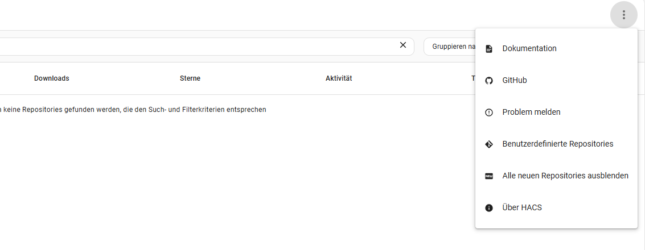The image size is (645, 250).
Task: Sort by the Sterne column header
Action: pyautogui.click(x=190, y=78)
